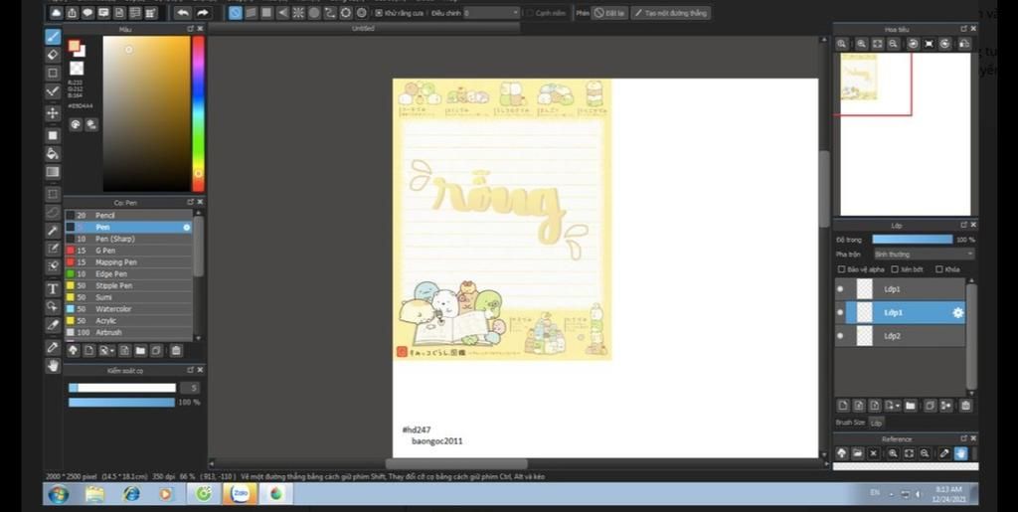This screenshot has height=512, width=1018.
Task: Open the Pen brush settings gear
Action: 186,227
